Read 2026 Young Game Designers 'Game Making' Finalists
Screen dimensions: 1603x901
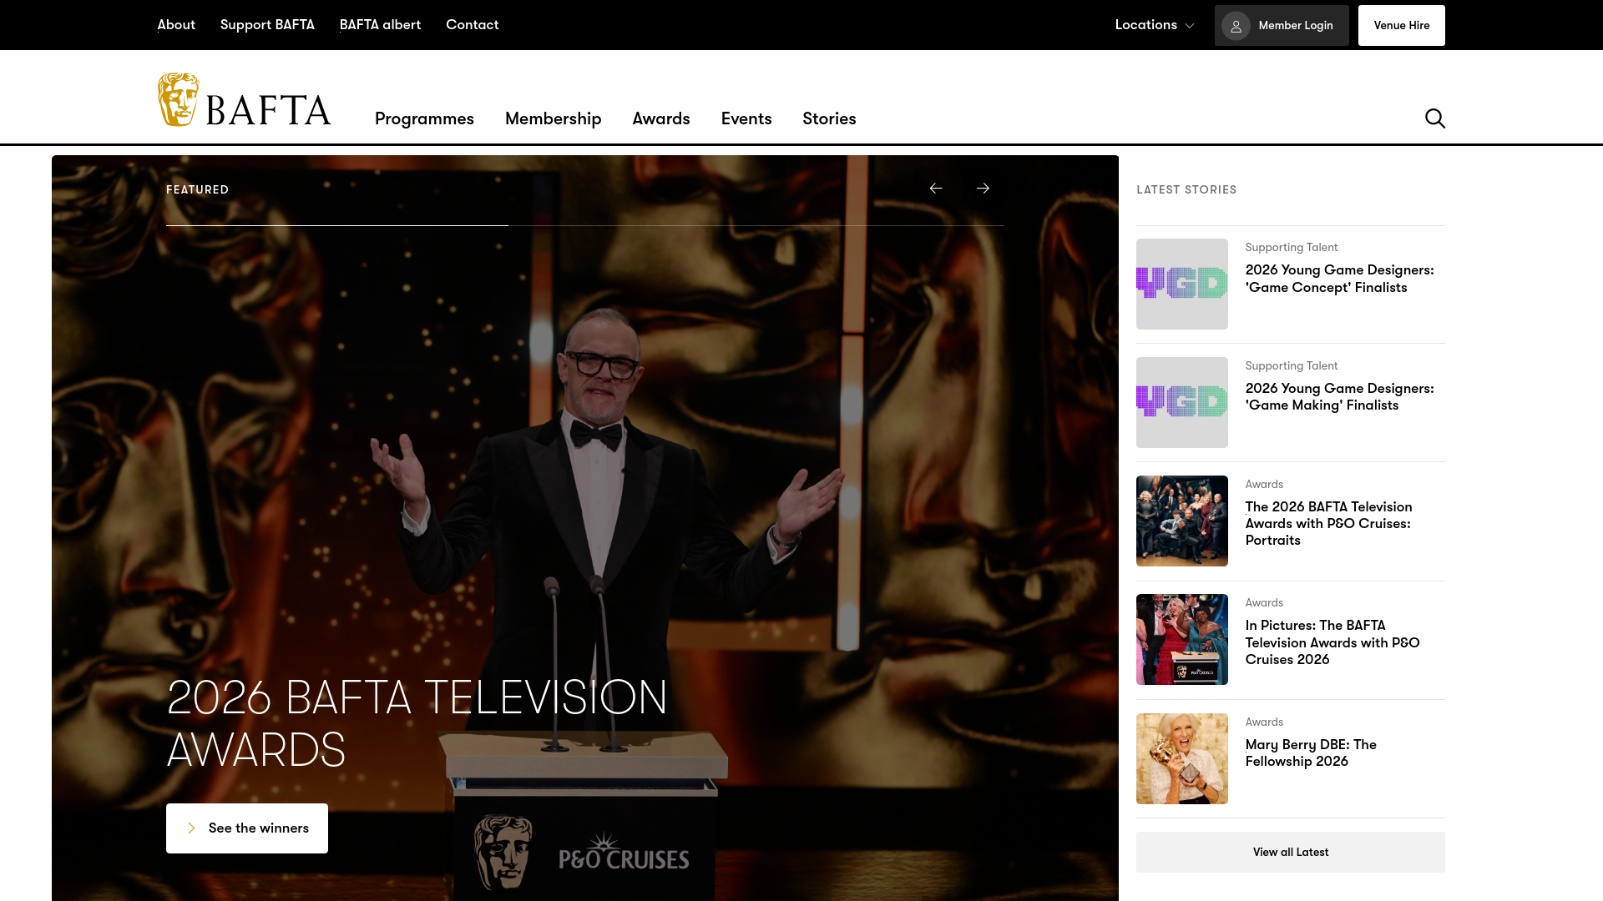1339,397
